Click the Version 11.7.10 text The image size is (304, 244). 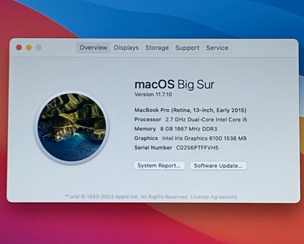(x=153, y=94)
